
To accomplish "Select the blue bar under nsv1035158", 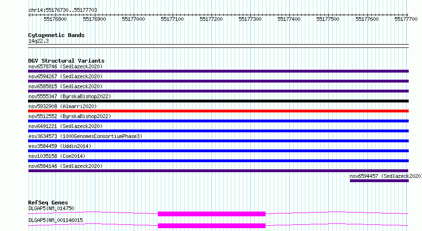I will tap(218, 161).
